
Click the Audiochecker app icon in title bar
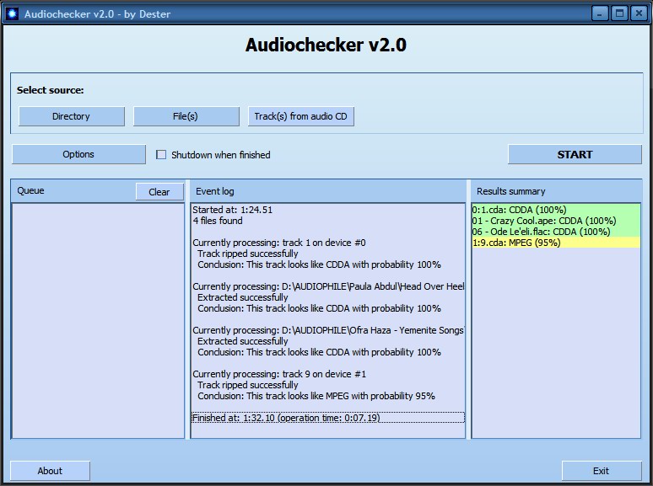pos(12,13)
